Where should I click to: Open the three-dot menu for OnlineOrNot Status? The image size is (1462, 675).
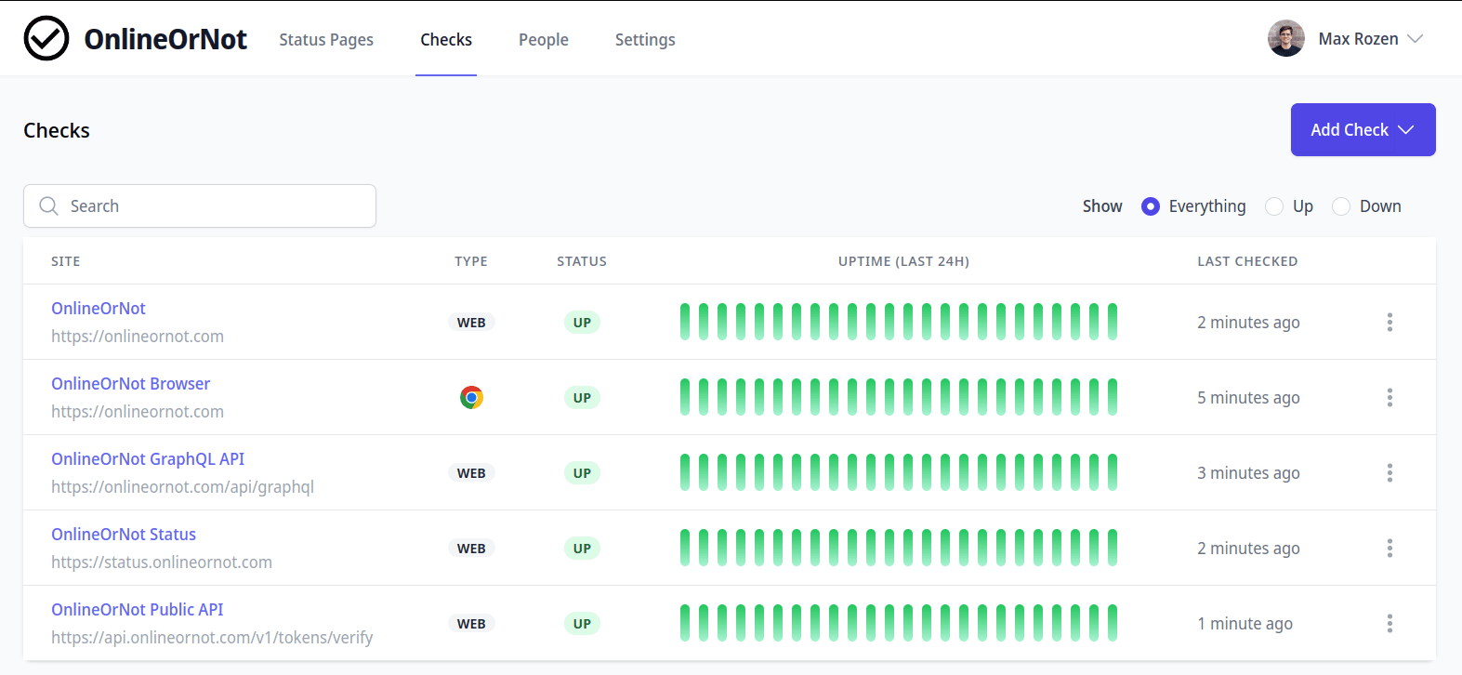click(x=1390, y=548)
